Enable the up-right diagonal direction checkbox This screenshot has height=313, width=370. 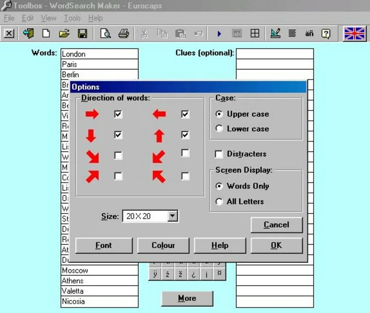118,176
